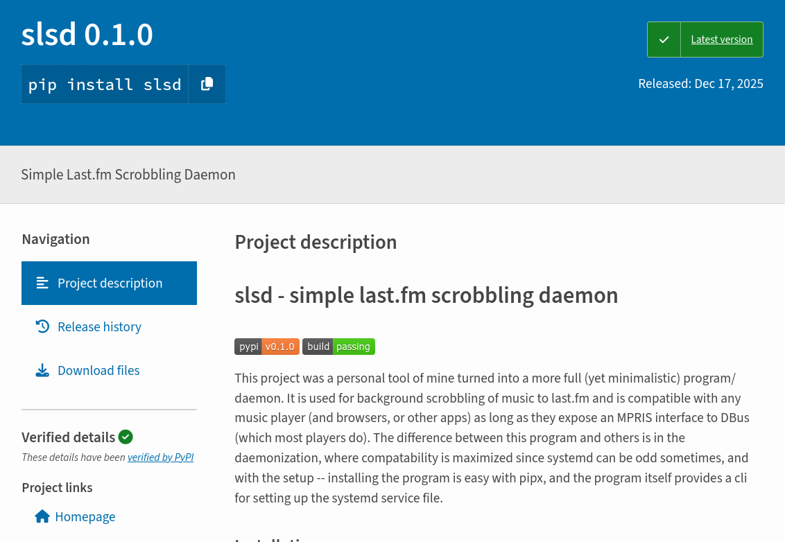
Task: Click the download tray icon in navigation
Action: 42,370
